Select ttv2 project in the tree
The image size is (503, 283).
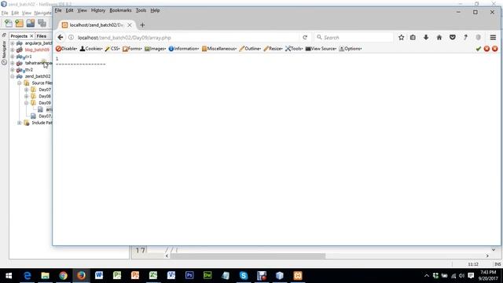29,70
